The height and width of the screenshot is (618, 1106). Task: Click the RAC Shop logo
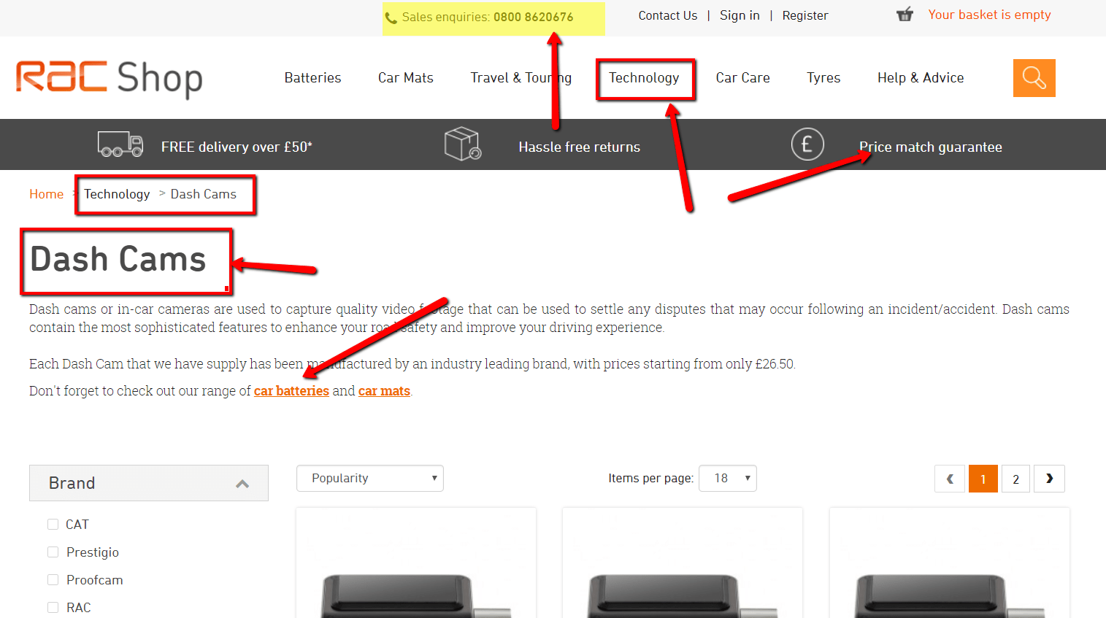110,79
